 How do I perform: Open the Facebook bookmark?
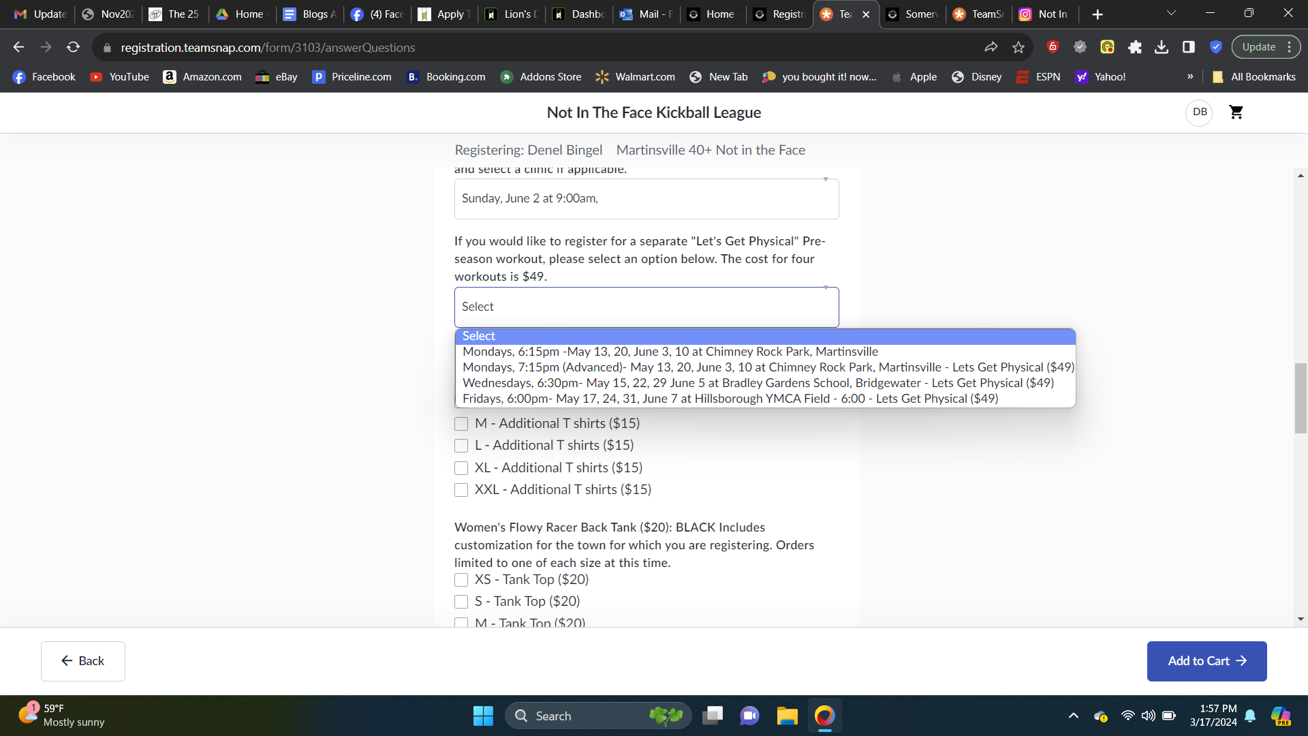click(x=44, y=77)
